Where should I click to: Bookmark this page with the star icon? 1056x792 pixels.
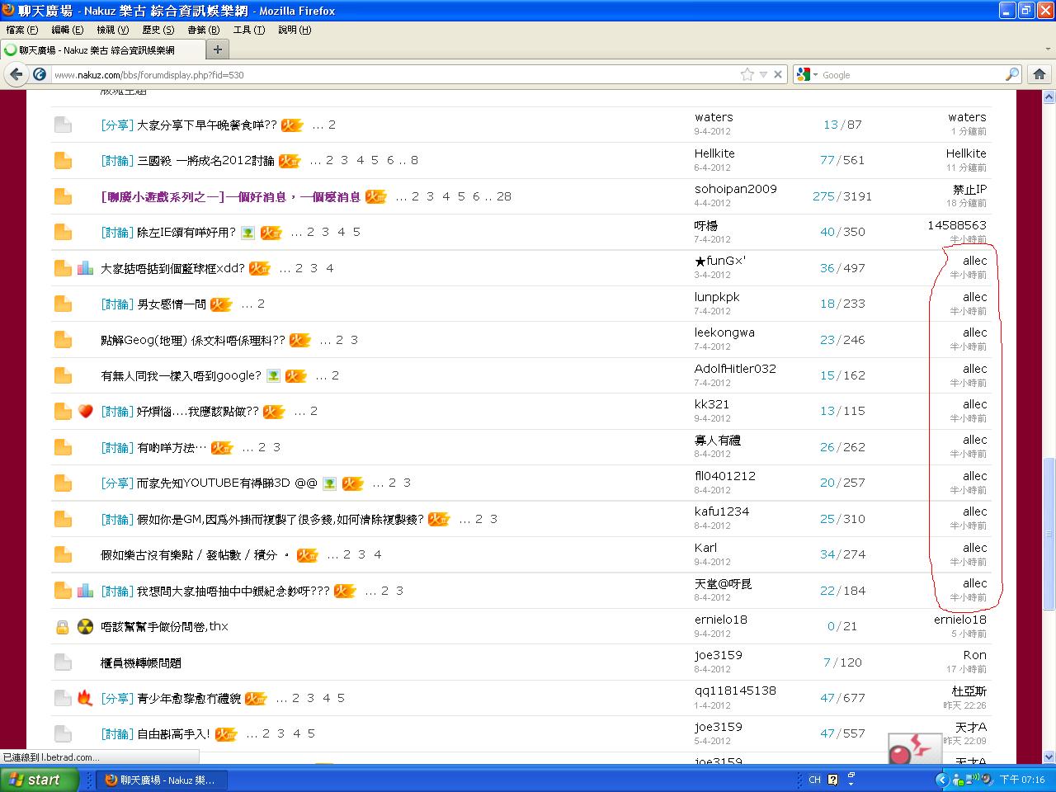pos(747,74)
